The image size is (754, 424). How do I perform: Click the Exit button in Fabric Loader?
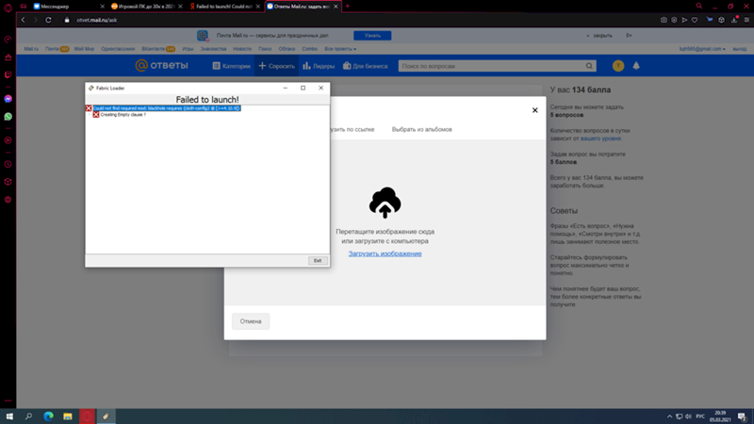point(318,260)
